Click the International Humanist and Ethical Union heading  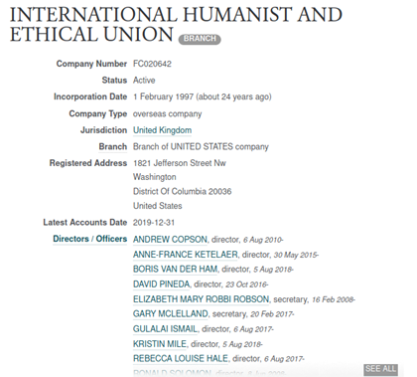pyautogui.click(x=176, y=25)
